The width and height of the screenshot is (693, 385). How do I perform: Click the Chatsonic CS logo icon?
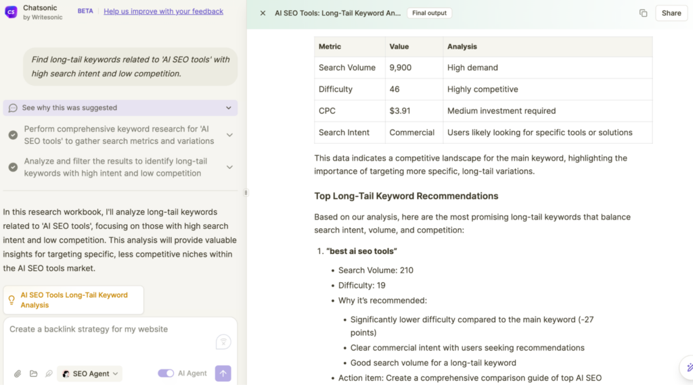click(11, 12)
